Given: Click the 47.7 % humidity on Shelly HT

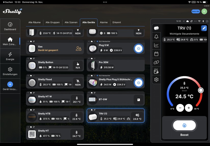Looking at the screenshot, I should [46, 136].
